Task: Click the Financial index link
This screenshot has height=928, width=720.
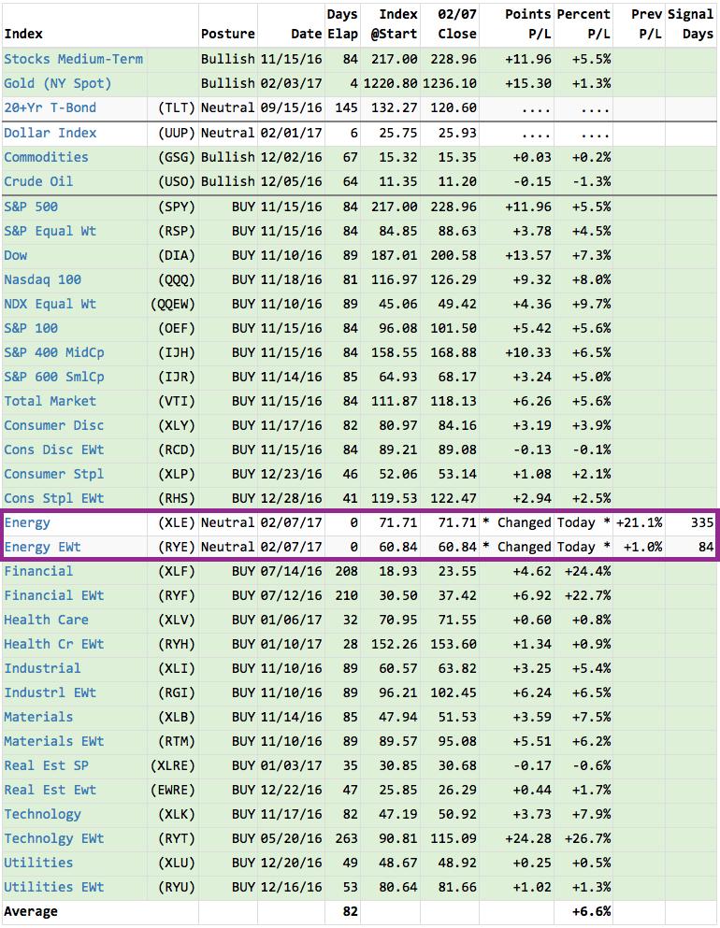Action: point(38,571)
